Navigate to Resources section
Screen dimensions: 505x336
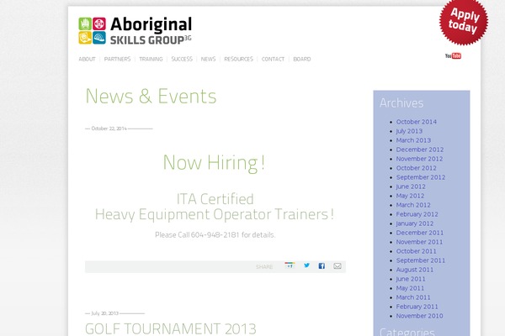pyautogui.click(x=238, y=60)
